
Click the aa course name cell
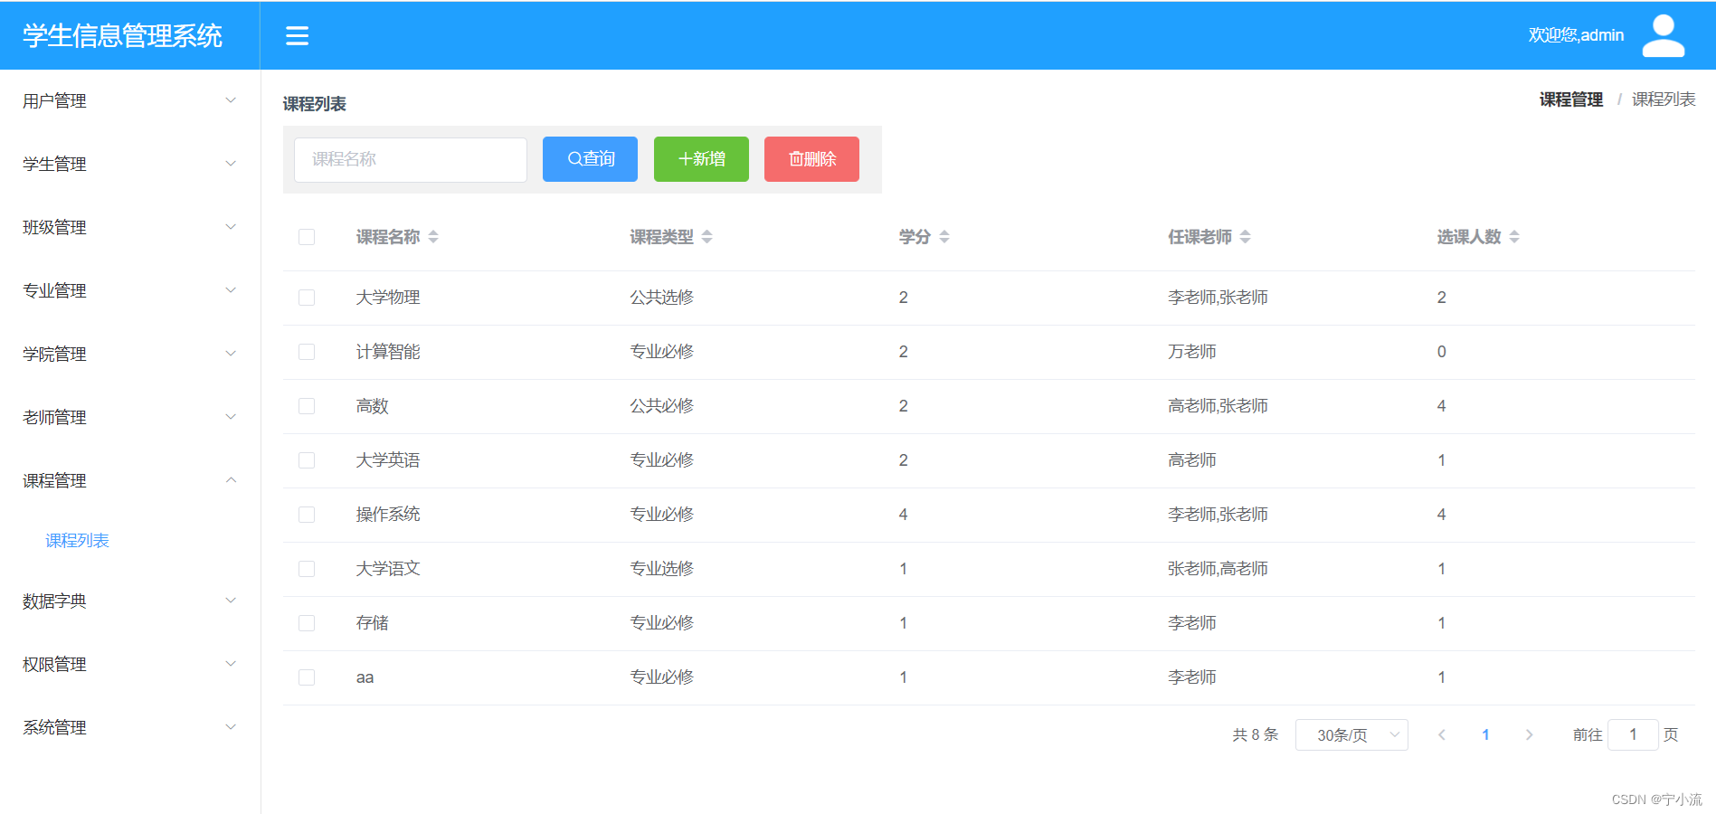pos(365,677)
